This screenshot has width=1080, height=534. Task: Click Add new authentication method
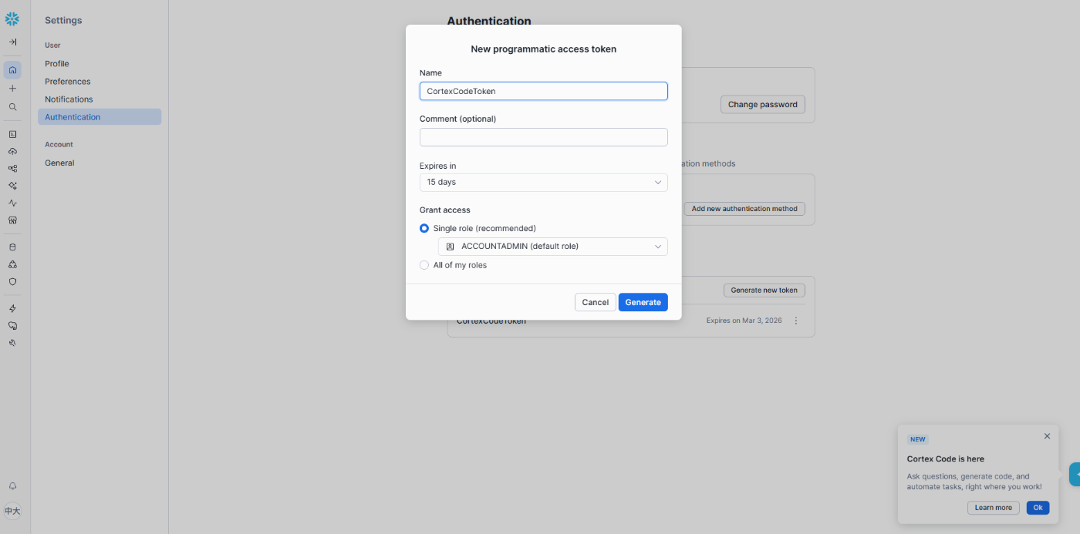click(x=744, y=209)
